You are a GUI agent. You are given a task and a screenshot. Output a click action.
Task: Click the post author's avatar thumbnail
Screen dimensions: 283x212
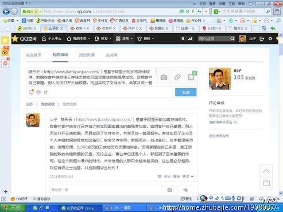click(33, 120)
